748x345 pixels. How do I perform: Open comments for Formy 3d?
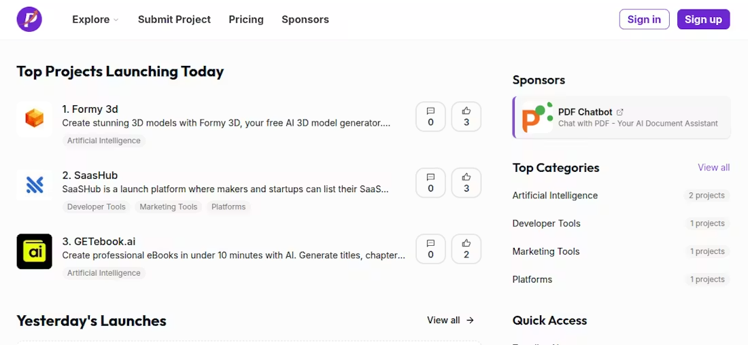coord(430,116)
